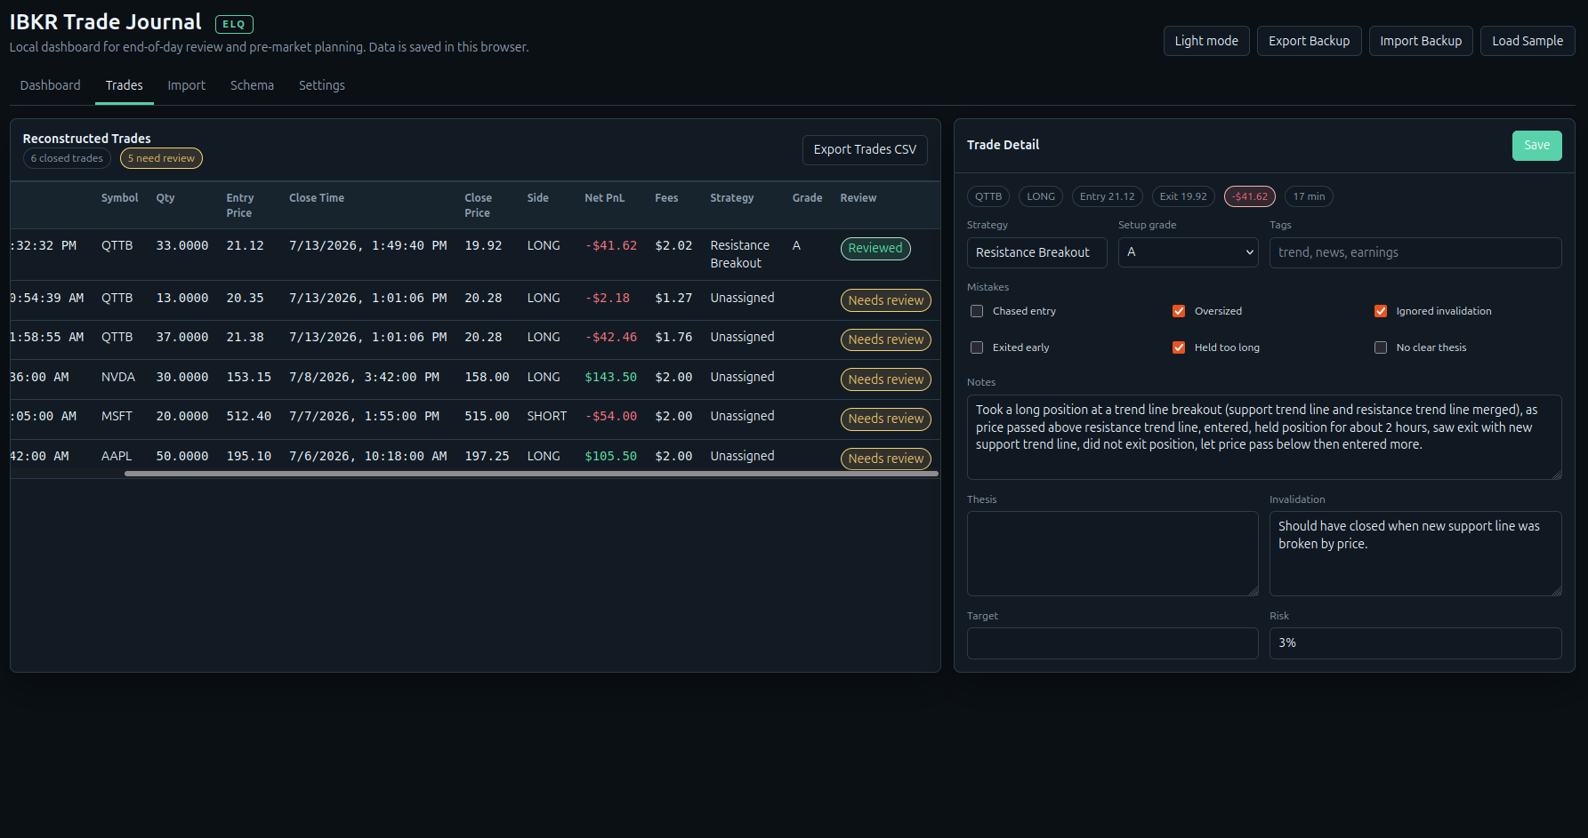Click the -$41.62 PnL chip in detail

(x=1250, y=196)
